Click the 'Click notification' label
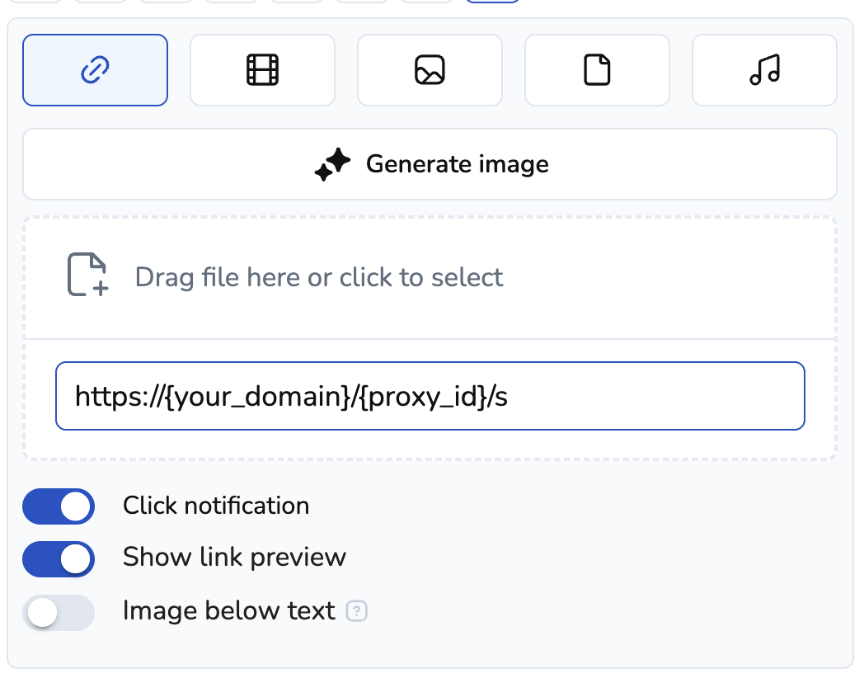864x678 pixels. click(216, 506)
